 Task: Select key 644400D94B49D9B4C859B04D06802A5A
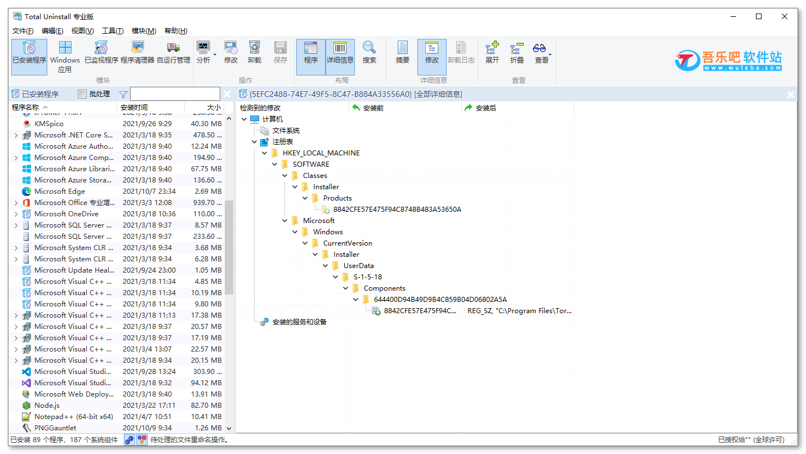click(x=440, y=299)
